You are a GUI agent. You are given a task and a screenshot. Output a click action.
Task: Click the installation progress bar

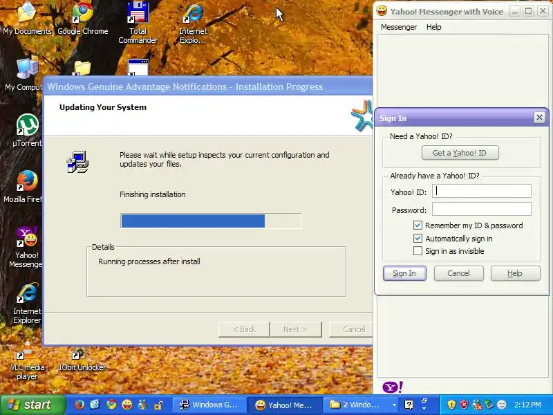(211, 221)
